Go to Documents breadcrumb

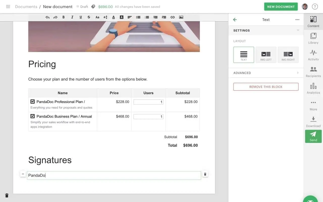tap(26, 7)
